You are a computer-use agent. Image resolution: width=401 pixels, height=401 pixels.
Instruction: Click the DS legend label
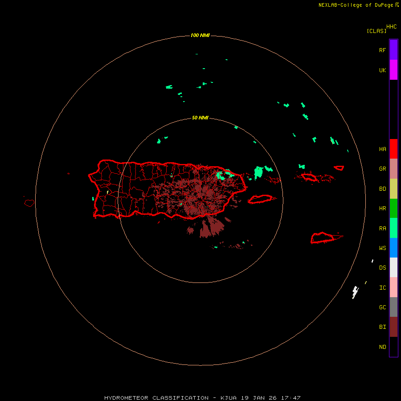click(382, 267)
